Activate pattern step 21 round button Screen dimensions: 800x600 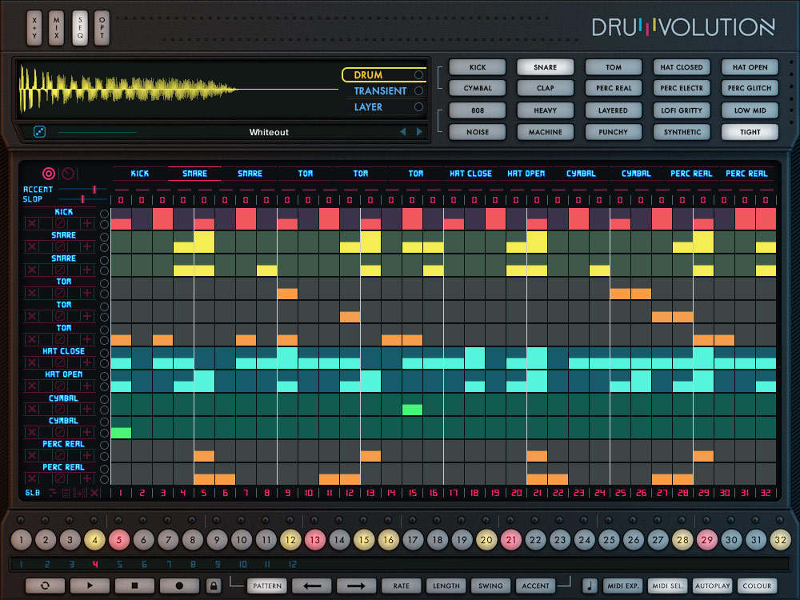pyautogui.click(x=511, y=540)
